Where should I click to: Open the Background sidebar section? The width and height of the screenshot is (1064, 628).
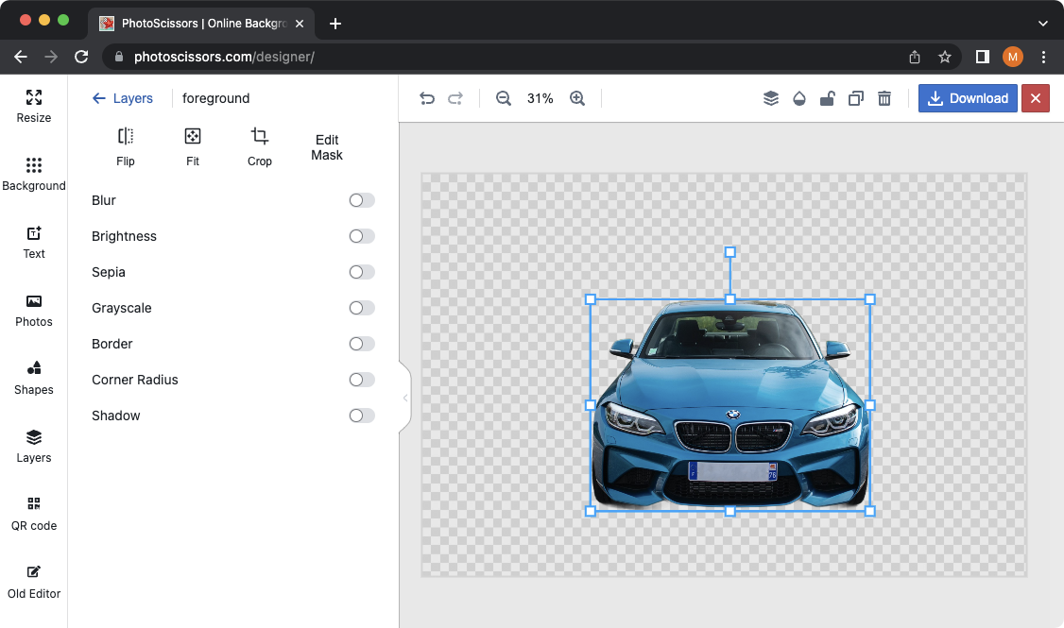pyautogui.click(x=34, y=174)
